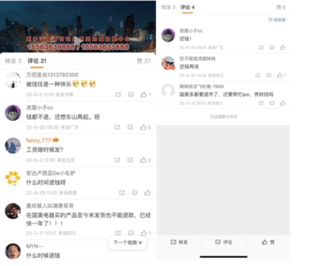Reply to the 还钱! comment
Screen dimensions: 319x266
coord(272,47)
